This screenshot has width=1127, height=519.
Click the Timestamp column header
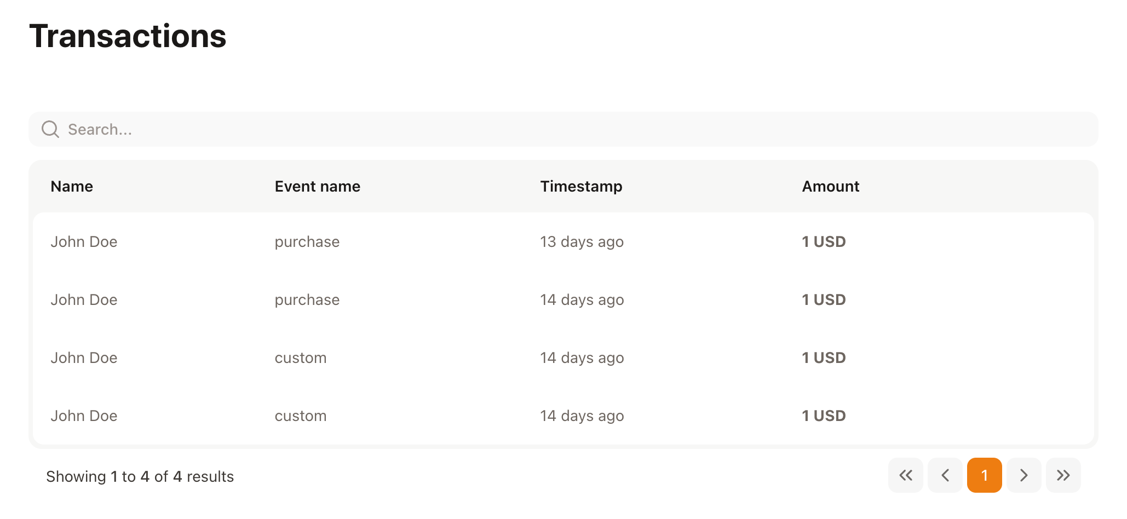point(581,186)
